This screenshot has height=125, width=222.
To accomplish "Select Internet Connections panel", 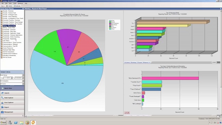I will pos(9,52).
